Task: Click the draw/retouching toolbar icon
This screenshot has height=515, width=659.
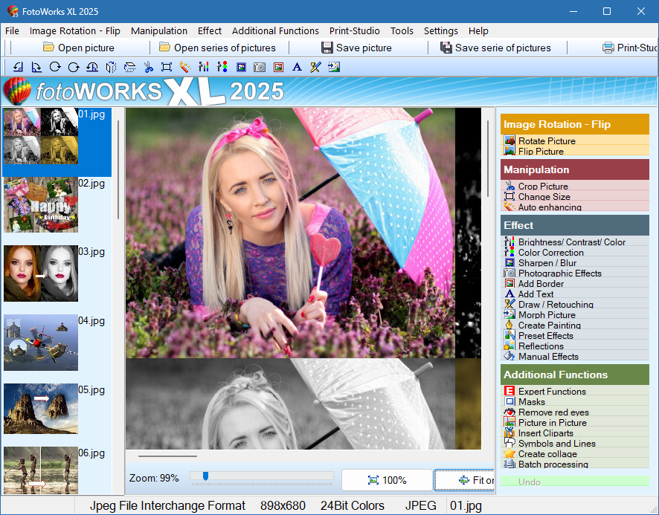Action: [x=315, y=67]
